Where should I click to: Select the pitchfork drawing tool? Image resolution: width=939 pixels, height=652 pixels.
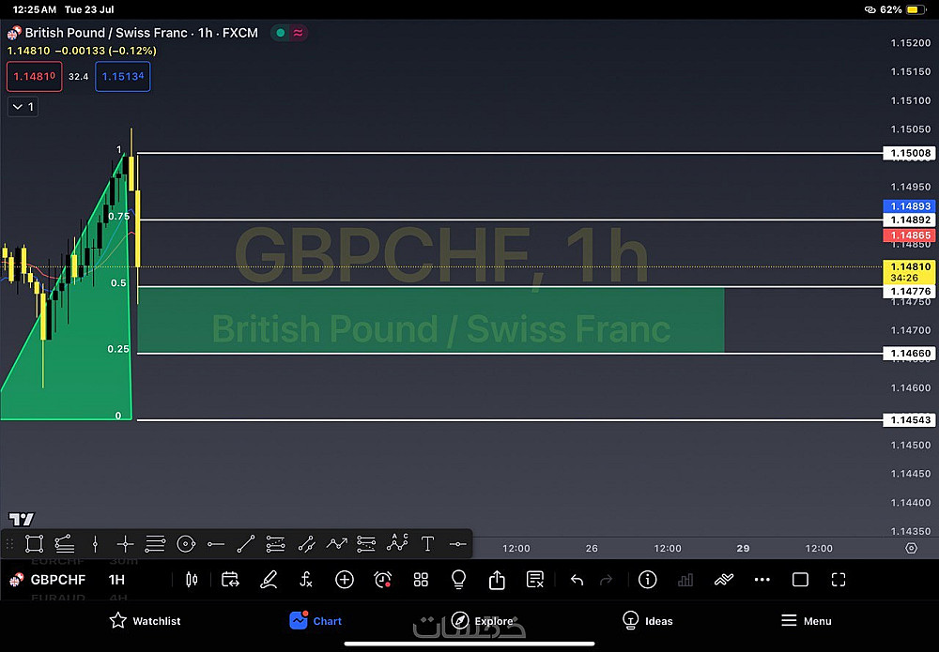(65, 544)
